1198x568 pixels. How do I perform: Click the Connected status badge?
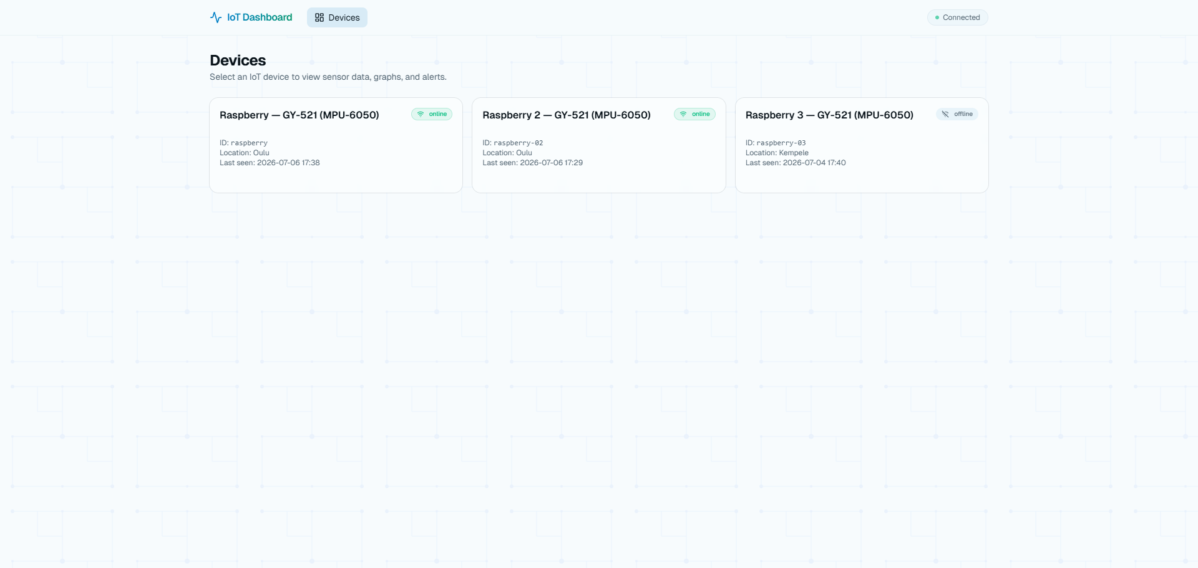[x=957, y=17]
